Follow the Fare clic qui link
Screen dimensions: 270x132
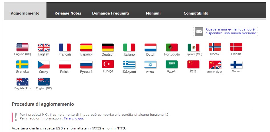point(74,118)
